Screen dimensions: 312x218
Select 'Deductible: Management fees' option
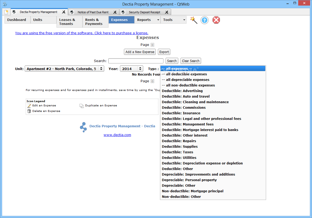(x=213, y=124)
